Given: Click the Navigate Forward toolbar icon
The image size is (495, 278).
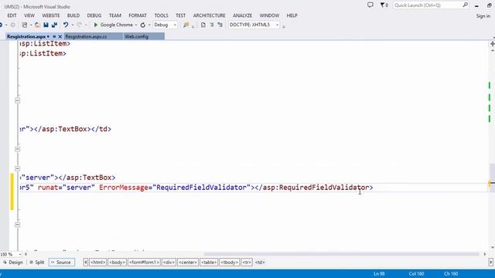Looking at the screenshot, I should pos(13,25).
